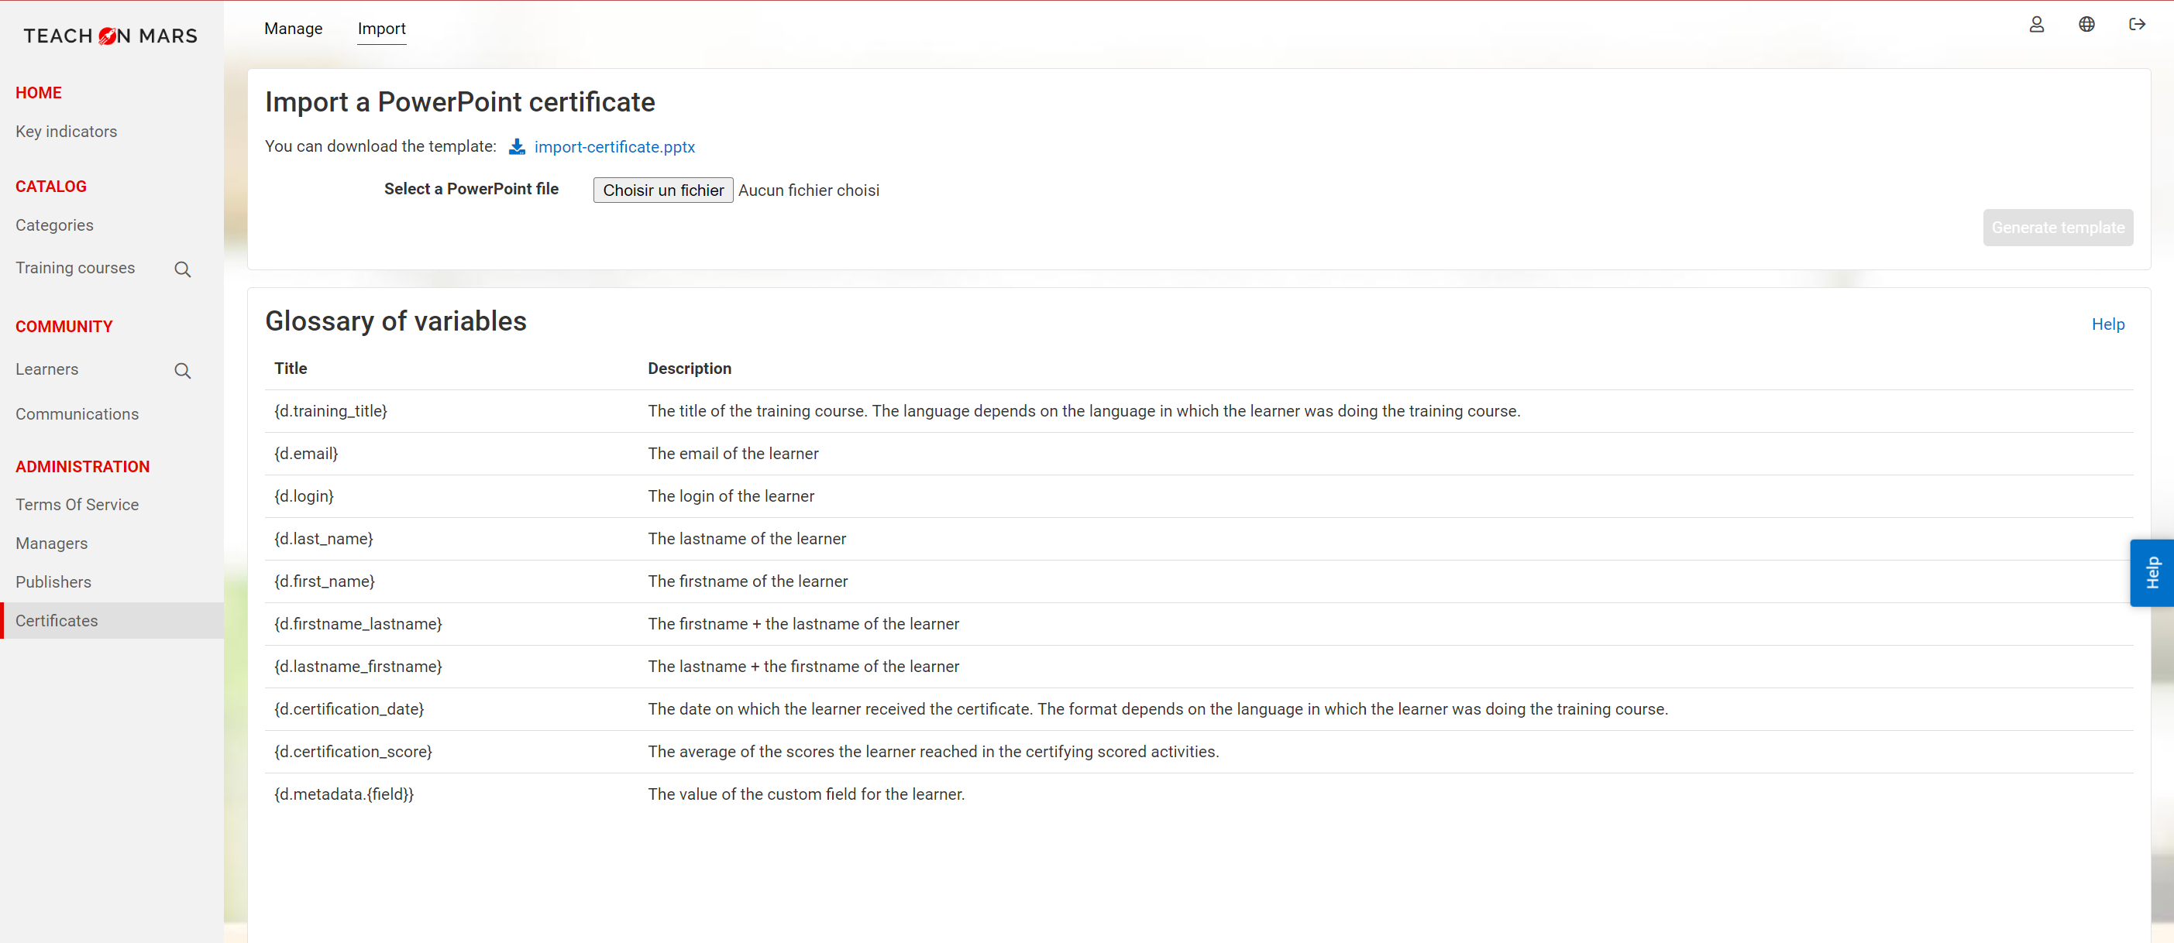2174x943 pixels.
Task: Click the Import a PowerPoint certificate heading
Action: pos(460,102)
